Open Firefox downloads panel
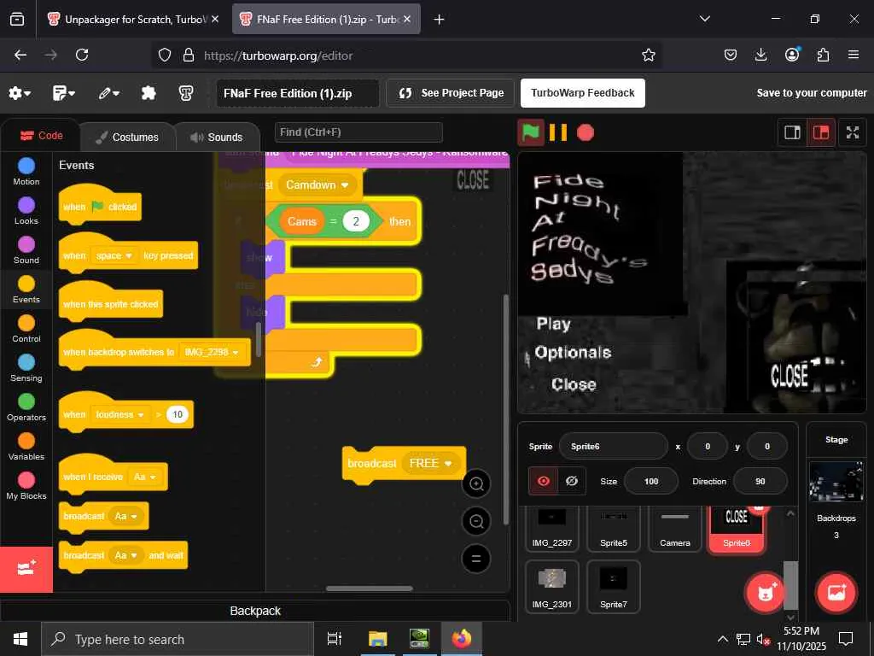 tap(760, 55)
